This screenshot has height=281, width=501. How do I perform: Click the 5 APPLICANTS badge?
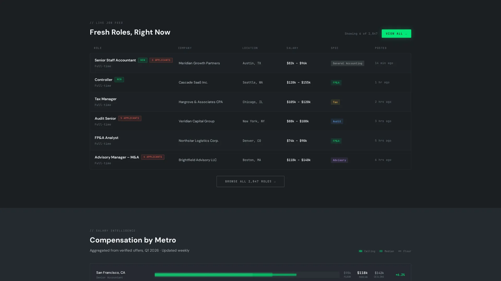(x=130, y=118)
